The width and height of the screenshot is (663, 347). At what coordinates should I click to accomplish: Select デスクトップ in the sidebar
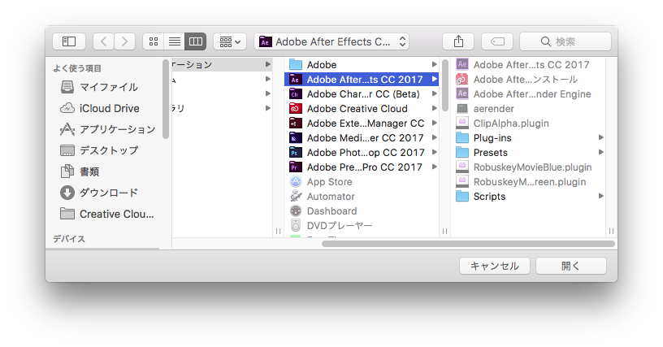[x=99, y=150]
